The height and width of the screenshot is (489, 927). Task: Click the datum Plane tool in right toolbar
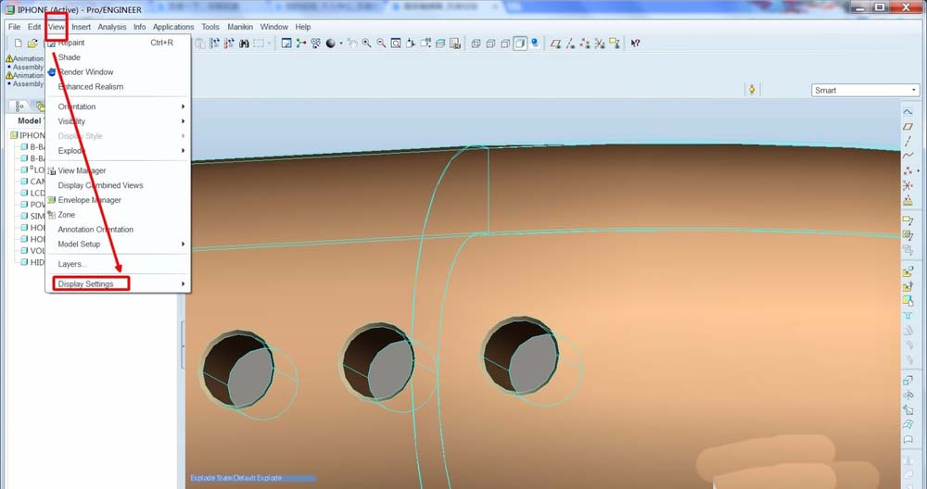908,126
